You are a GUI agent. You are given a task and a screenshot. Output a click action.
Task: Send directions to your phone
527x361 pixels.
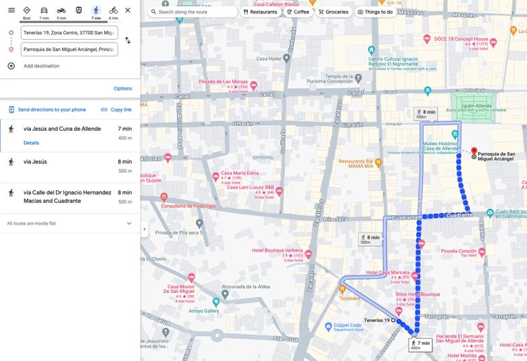47,109
